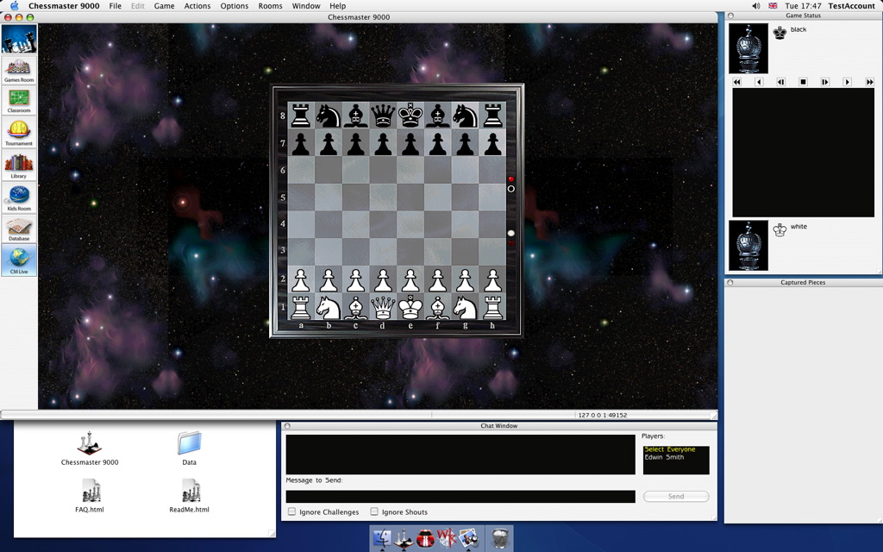
Task: Click the black player's avatar portrait
Action: tap(748, 48)
